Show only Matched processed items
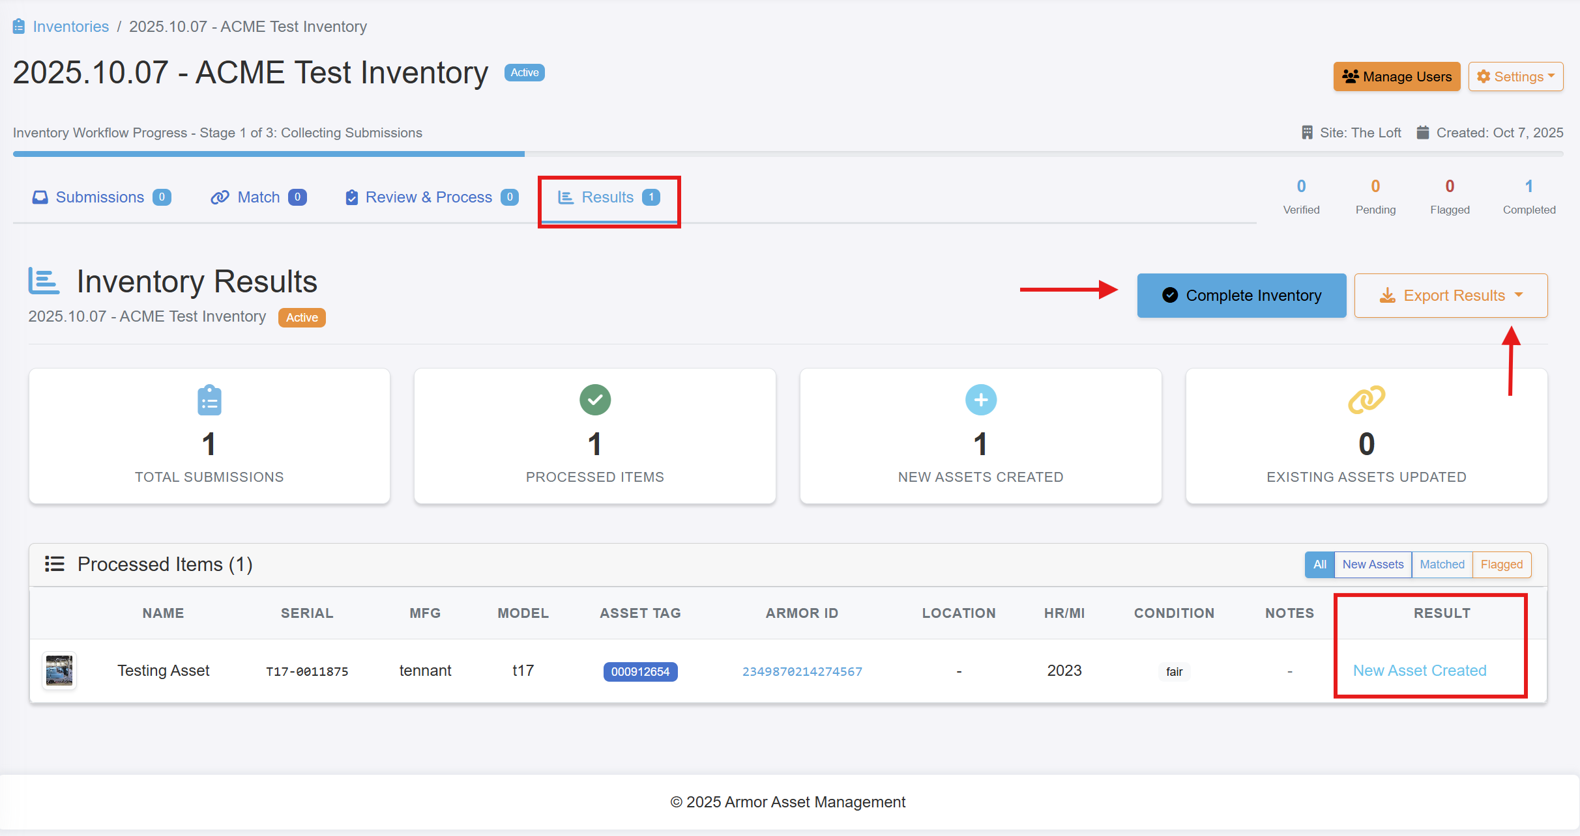 pos(1442,564)
